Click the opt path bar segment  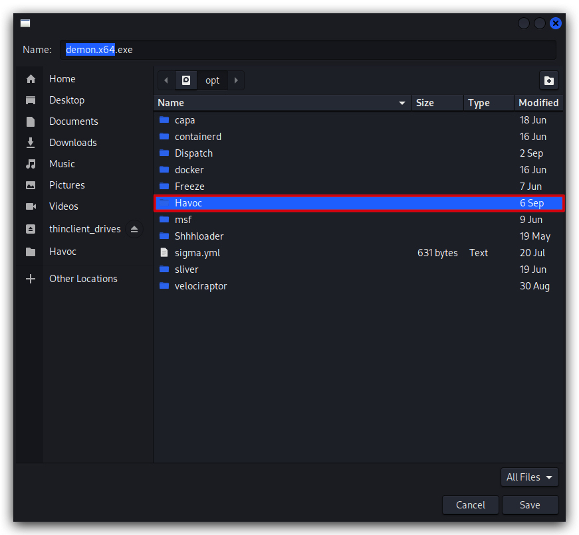[212, 80]
